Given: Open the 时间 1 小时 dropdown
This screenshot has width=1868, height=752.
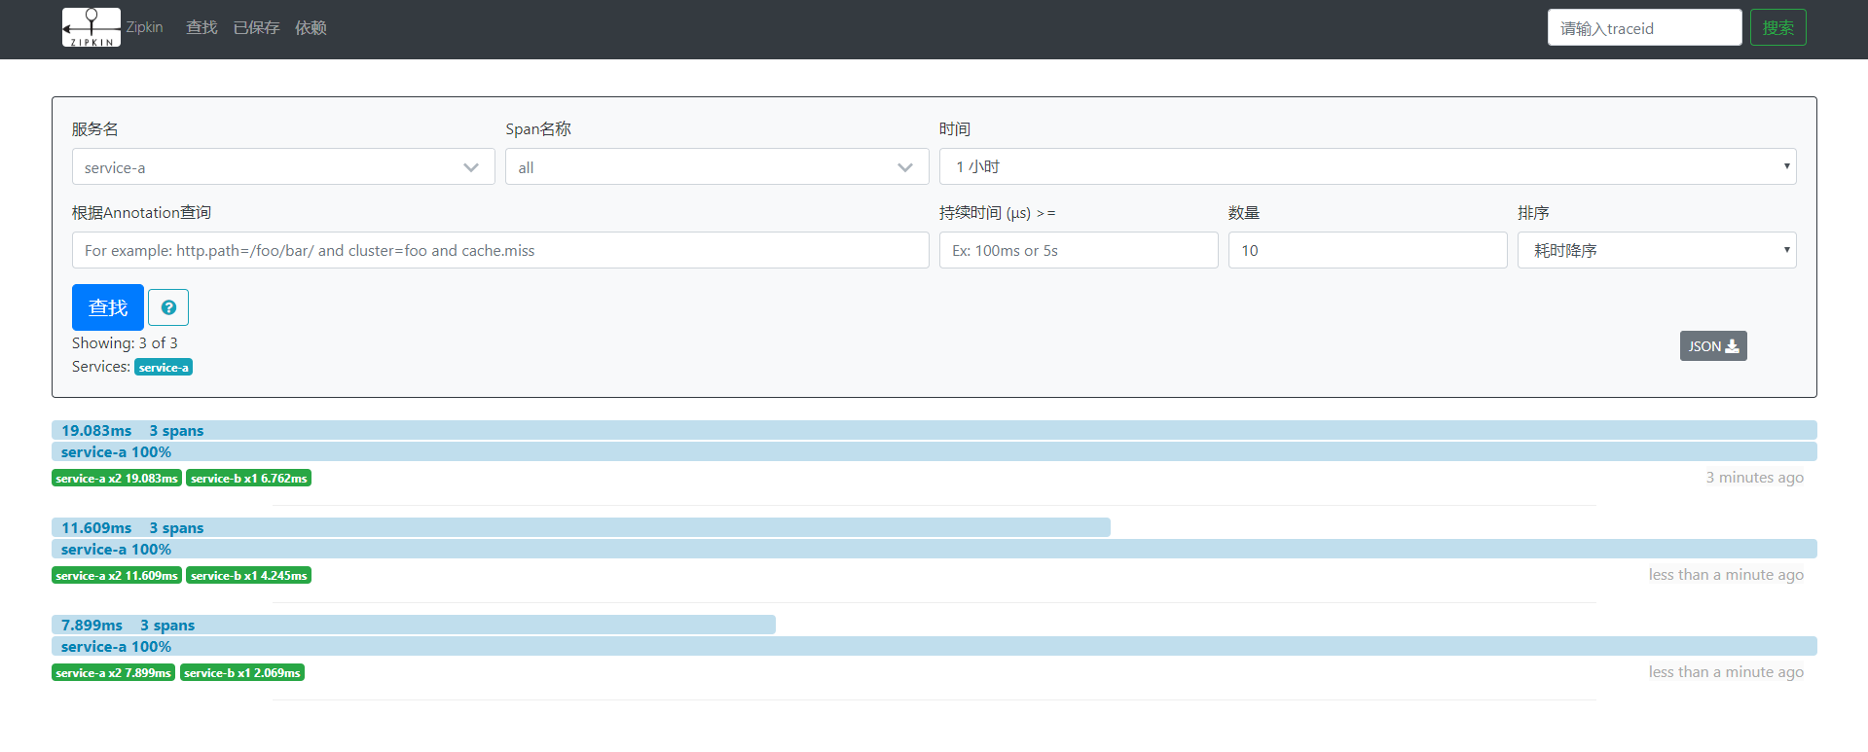Looking at the screenshot, I should [1368, 166].
